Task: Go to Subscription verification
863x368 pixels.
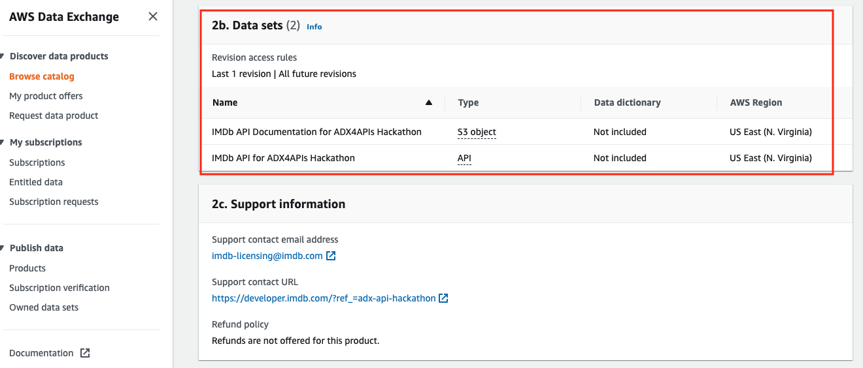Action: point(59,288)
